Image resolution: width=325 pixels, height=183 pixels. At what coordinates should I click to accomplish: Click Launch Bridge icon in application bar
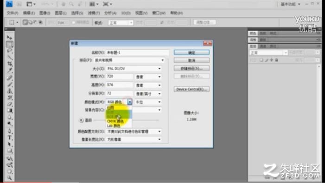tap(19, 4)
